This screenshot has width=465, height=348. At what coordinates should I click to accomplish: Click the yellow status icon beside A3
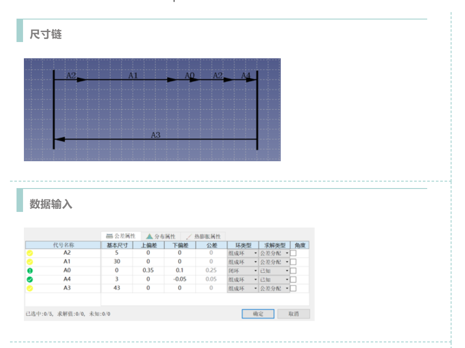coord(30,288)
